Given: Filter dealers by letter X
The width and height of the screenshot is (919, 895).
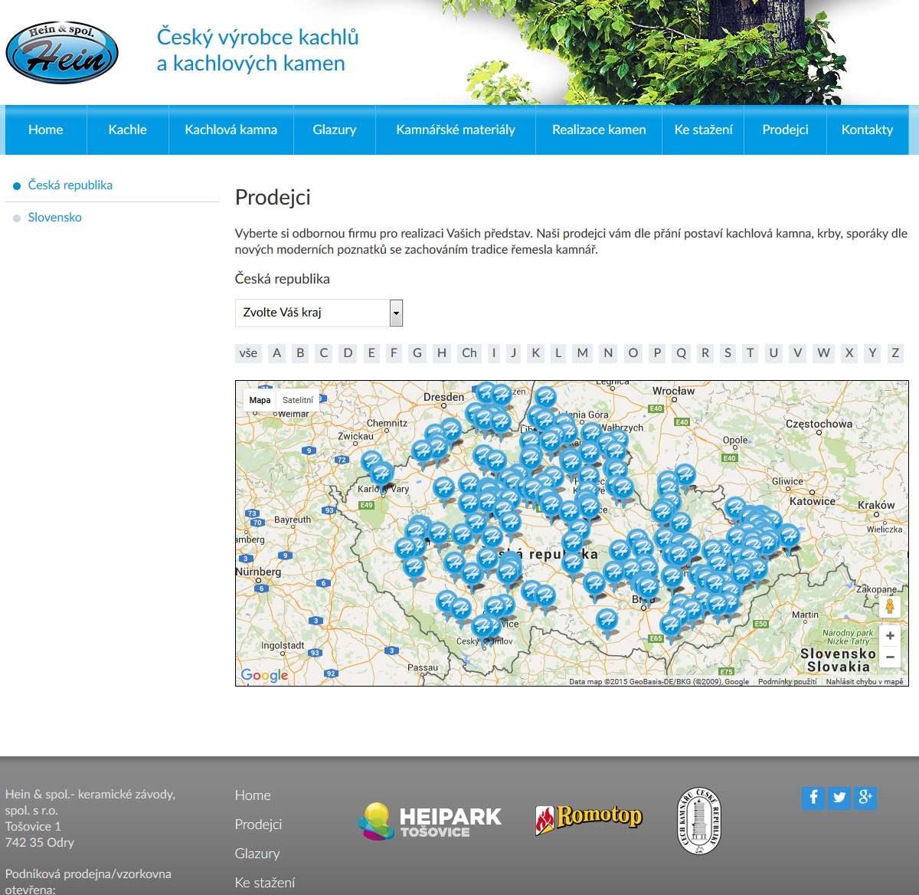Looking at the screenshot, I should pyautogui.click(x=849, y=353).
